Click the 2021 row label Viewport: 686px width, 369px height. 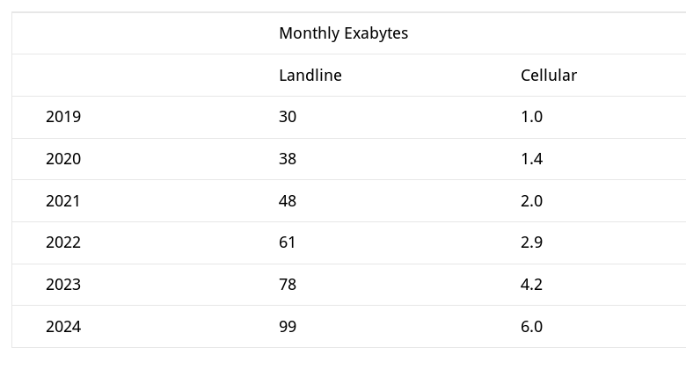(x=63, y=201)
